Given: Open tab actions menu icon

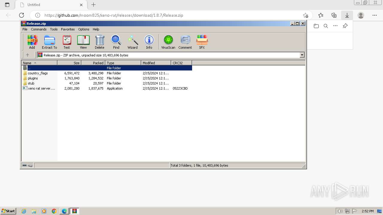Looking at the screenshot, I should [x=7, y=5].
